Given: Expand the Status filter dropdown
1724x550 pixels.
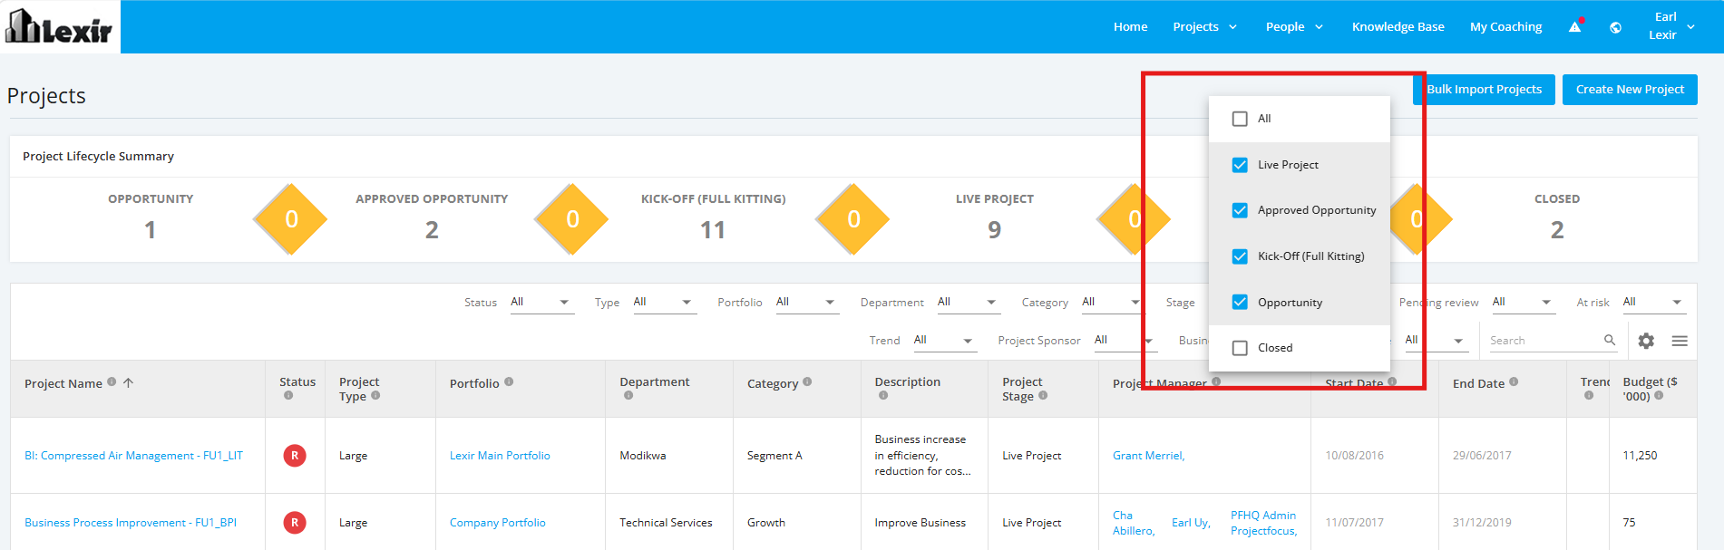Looking at the screenshot, I should (x=541, y=302).
